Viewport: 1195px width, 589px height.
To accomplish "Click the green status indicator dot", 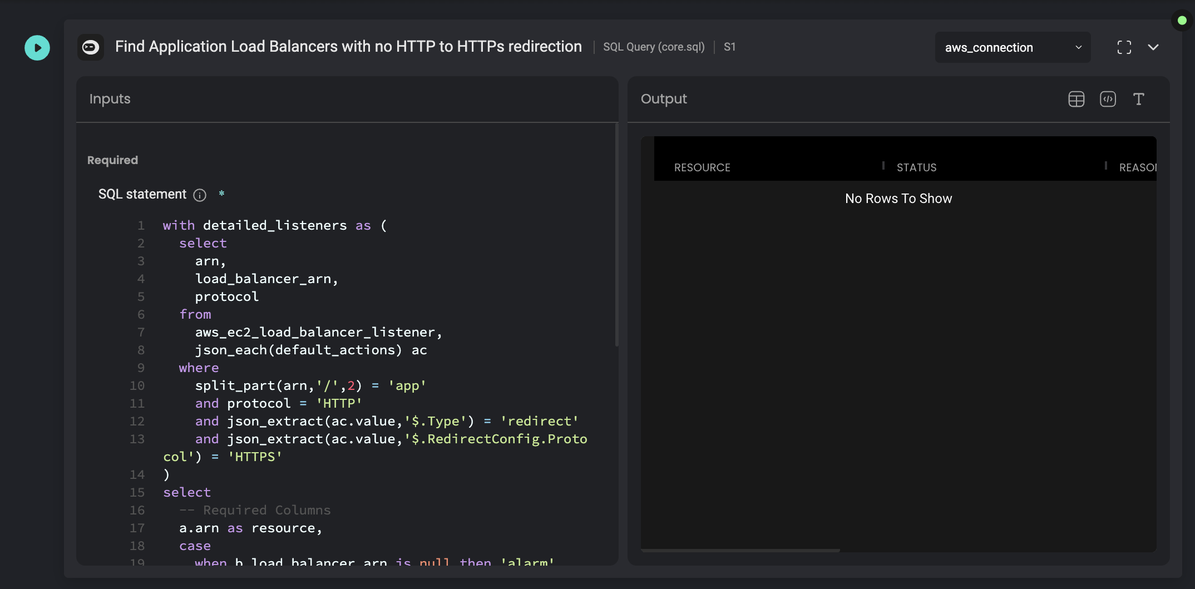I will point(1182,21).
